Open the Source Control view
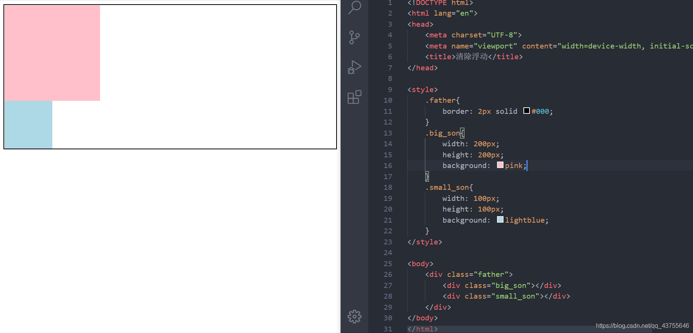This screenshot has width=693, height=333. click(x=355, y=37)
